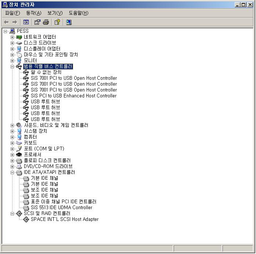
Task: Click the IDE ATA/ATAPI controller icon
Action: click(19, 173)
